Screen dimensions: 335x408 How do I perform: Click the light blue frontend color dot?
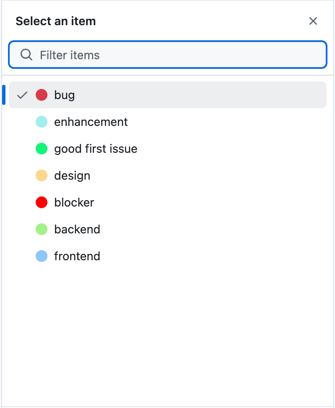42,256
